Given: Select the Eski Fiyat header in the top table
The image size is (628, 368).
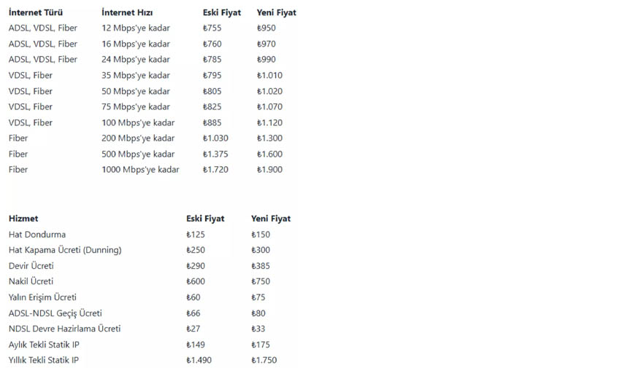Looking at the screenshot, I should (222, 12).
